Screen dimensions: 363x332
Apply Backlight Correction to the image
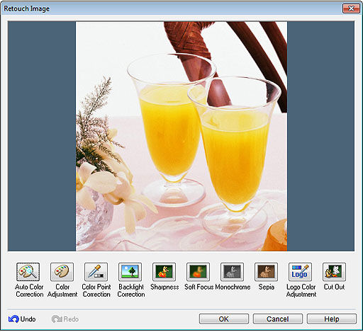pyautogui.click(x=130, y=272)
